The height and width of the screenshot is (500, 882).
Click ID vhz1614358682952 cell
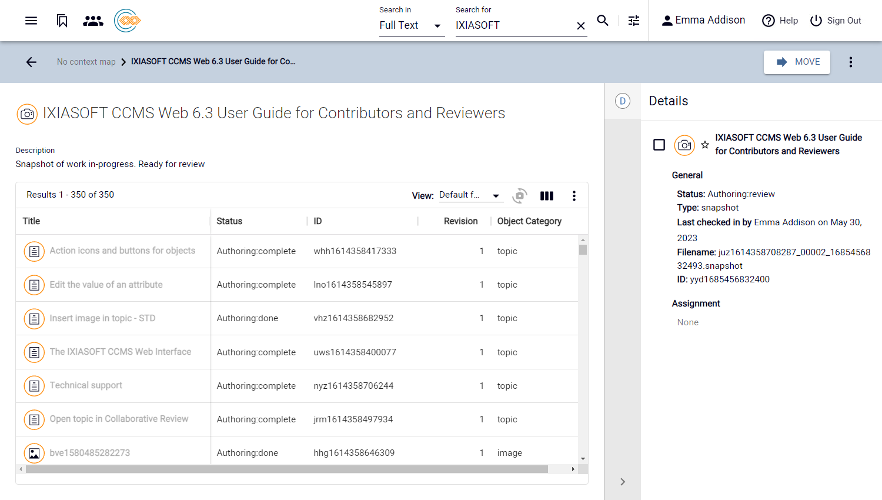point(353,318)
